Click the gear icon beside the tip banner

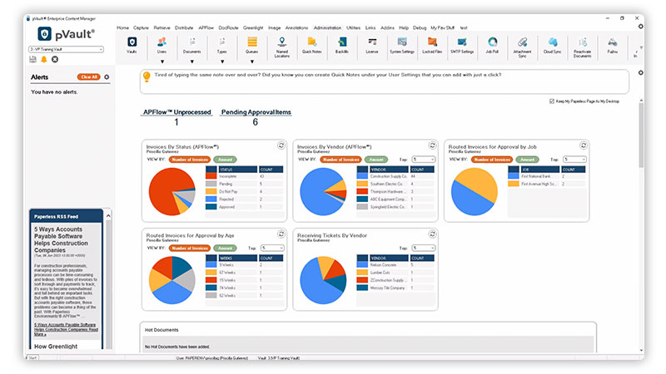point(640,73)
